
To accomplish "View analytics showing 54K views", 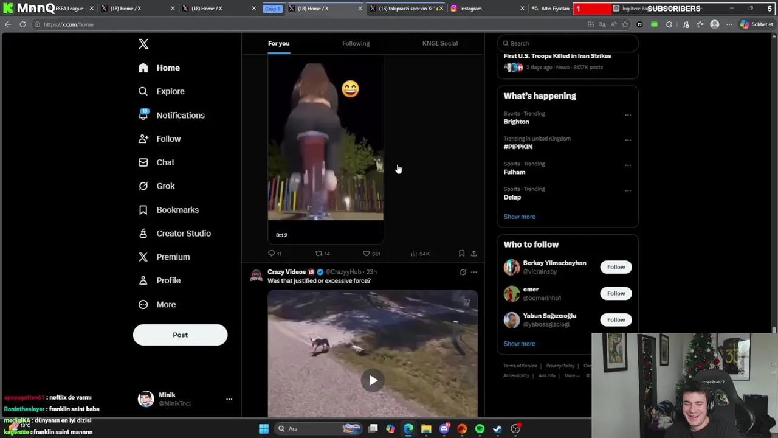I will [420, 254].
